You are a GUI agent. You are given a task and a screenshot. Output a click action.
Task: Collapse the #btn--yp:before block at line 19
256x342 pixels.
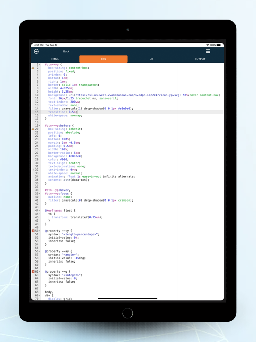(x=40, y=126)
